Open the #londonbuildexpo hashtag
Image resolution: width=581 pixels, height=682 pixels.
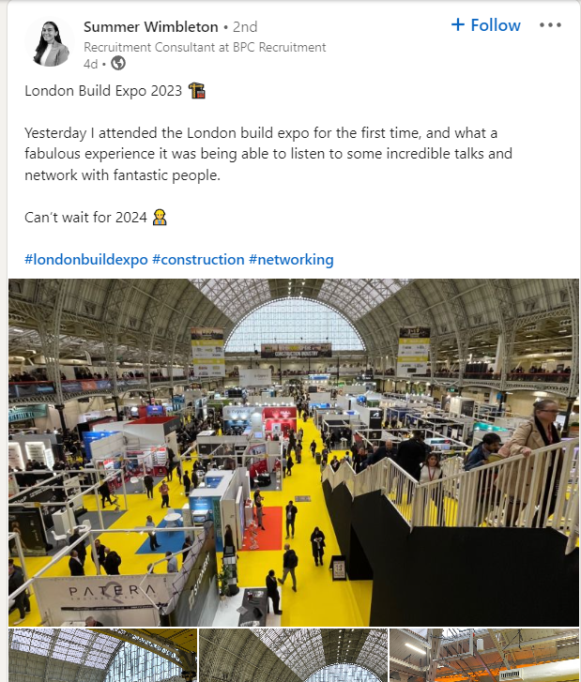coord(85,259)
